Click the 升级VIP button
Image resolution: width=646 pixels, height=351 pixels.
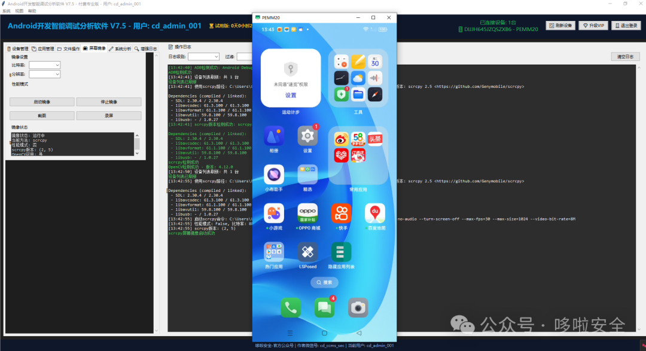click(593, 26)
